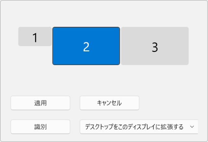Open the デスクトップをこのディスプレイに拡張する dropdown
This screenshot has height=142, width=208.
(139, 127)
